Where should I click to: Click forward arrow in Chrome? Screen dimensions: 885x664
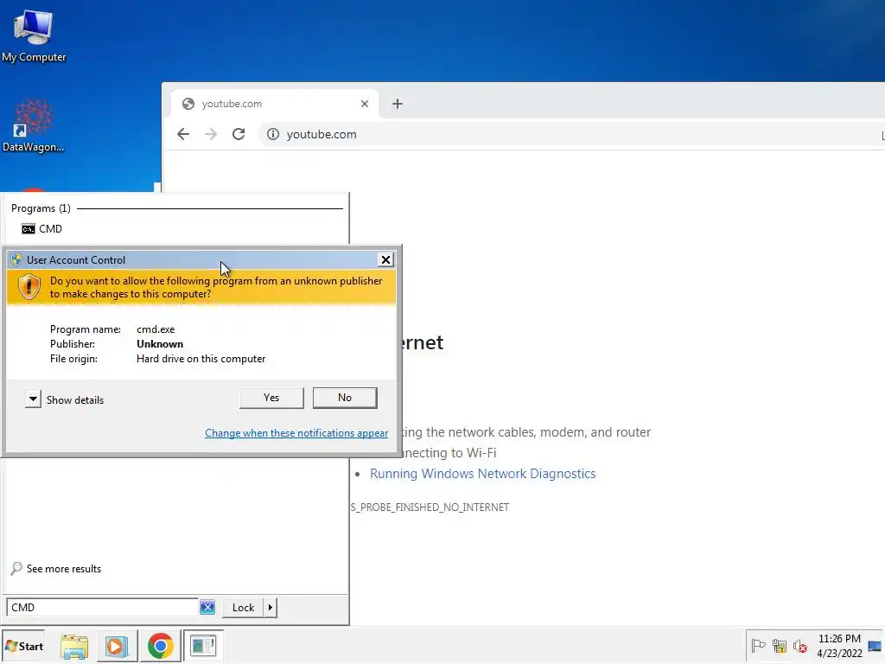[211, 134]
